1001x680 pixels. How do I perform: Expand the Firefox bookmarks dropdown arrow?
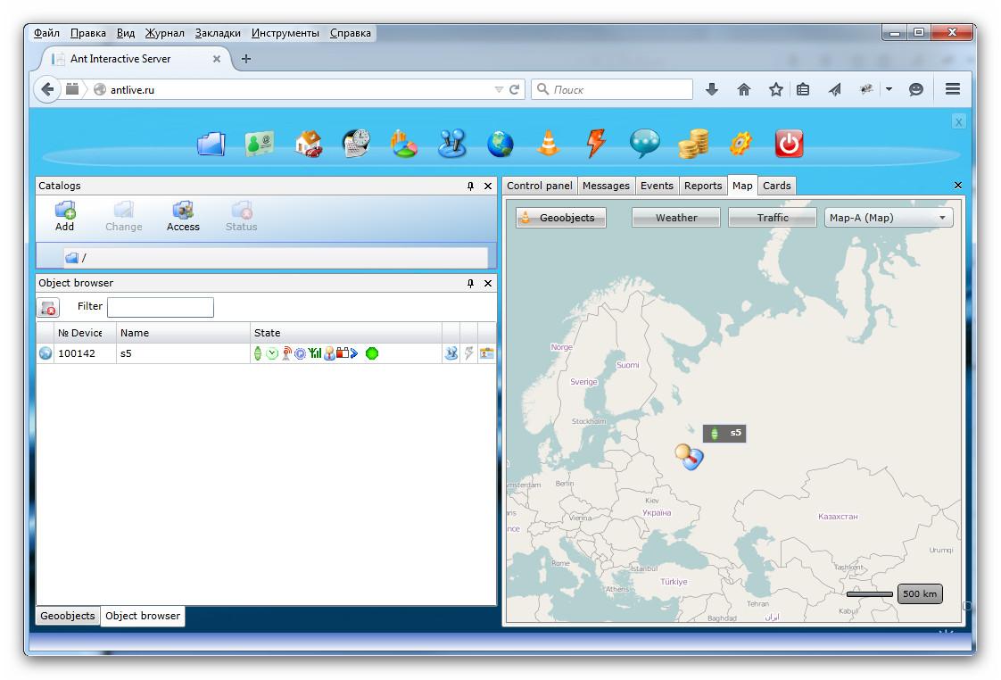click(x=889, y=89)
